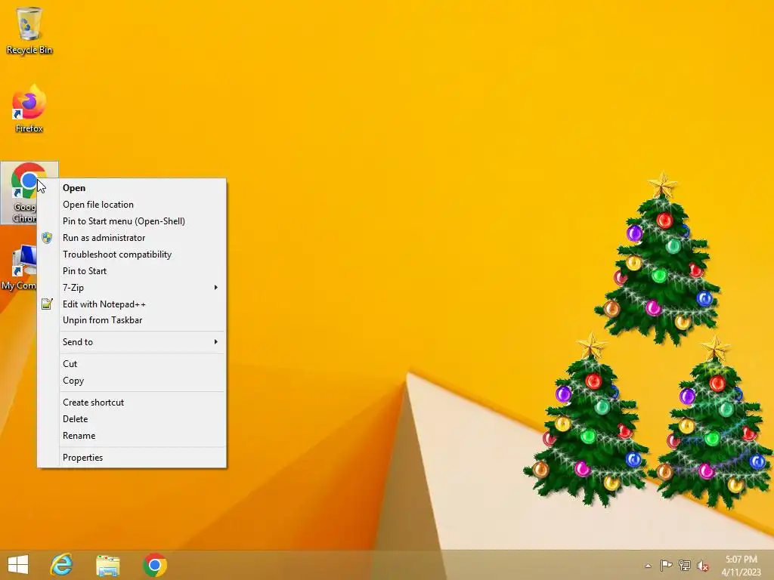
Task: Show hidden system tray icons arrow
Action: (648, 566)
